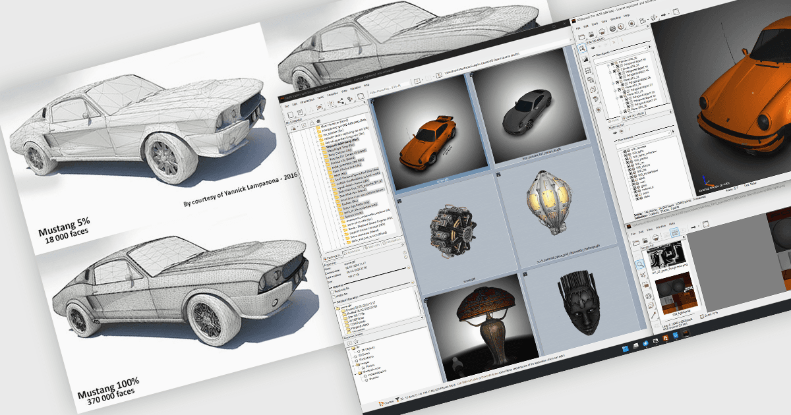Click the Windows Start button on taskbar

626,349
